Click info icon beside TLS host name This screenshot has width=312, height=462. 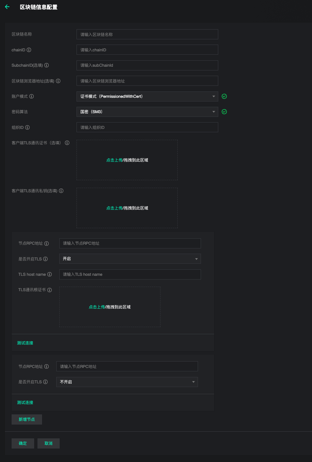click(x=49, y=274)
